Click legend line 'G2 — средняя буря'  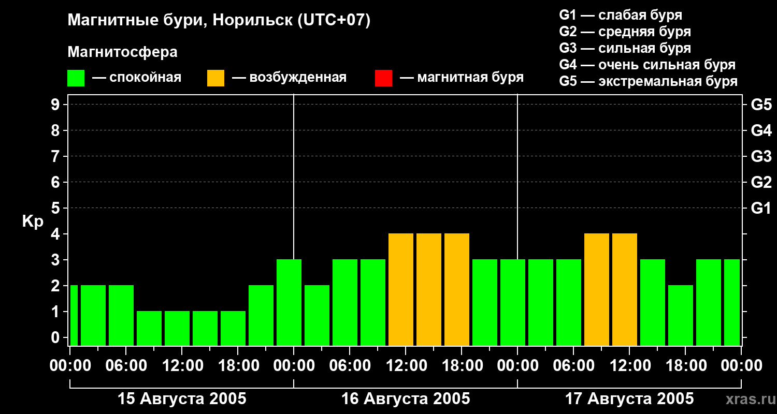tap(625, 32)
